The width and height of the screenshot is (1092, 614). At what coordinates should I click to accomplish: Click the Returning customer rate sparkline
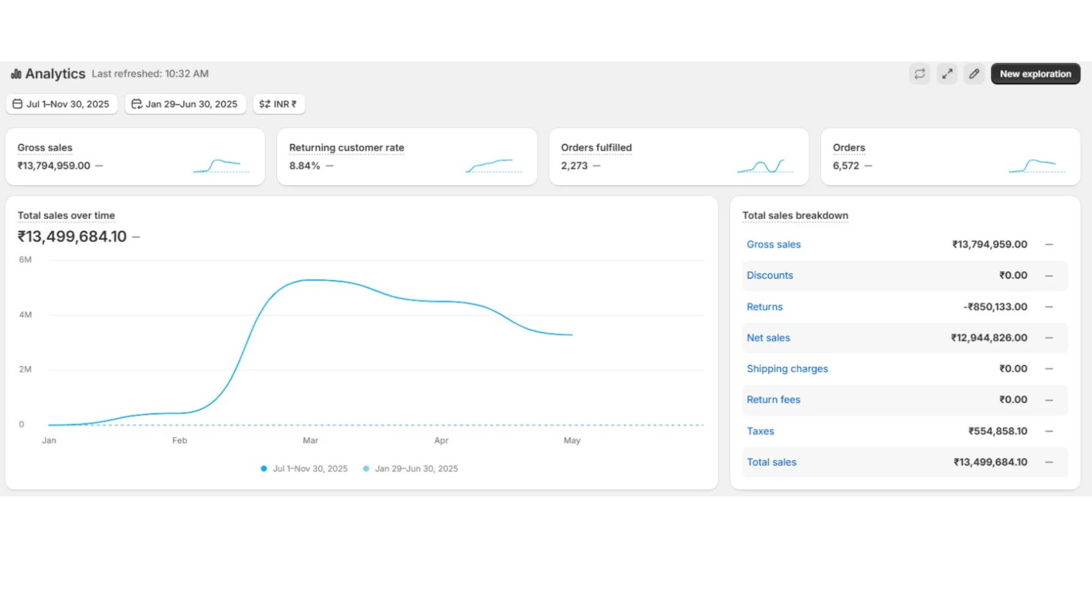tap(493, 165)
